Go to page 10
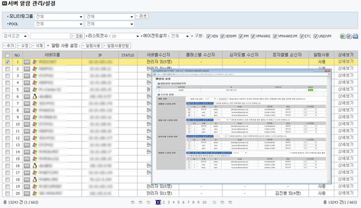 click(204, 202)
